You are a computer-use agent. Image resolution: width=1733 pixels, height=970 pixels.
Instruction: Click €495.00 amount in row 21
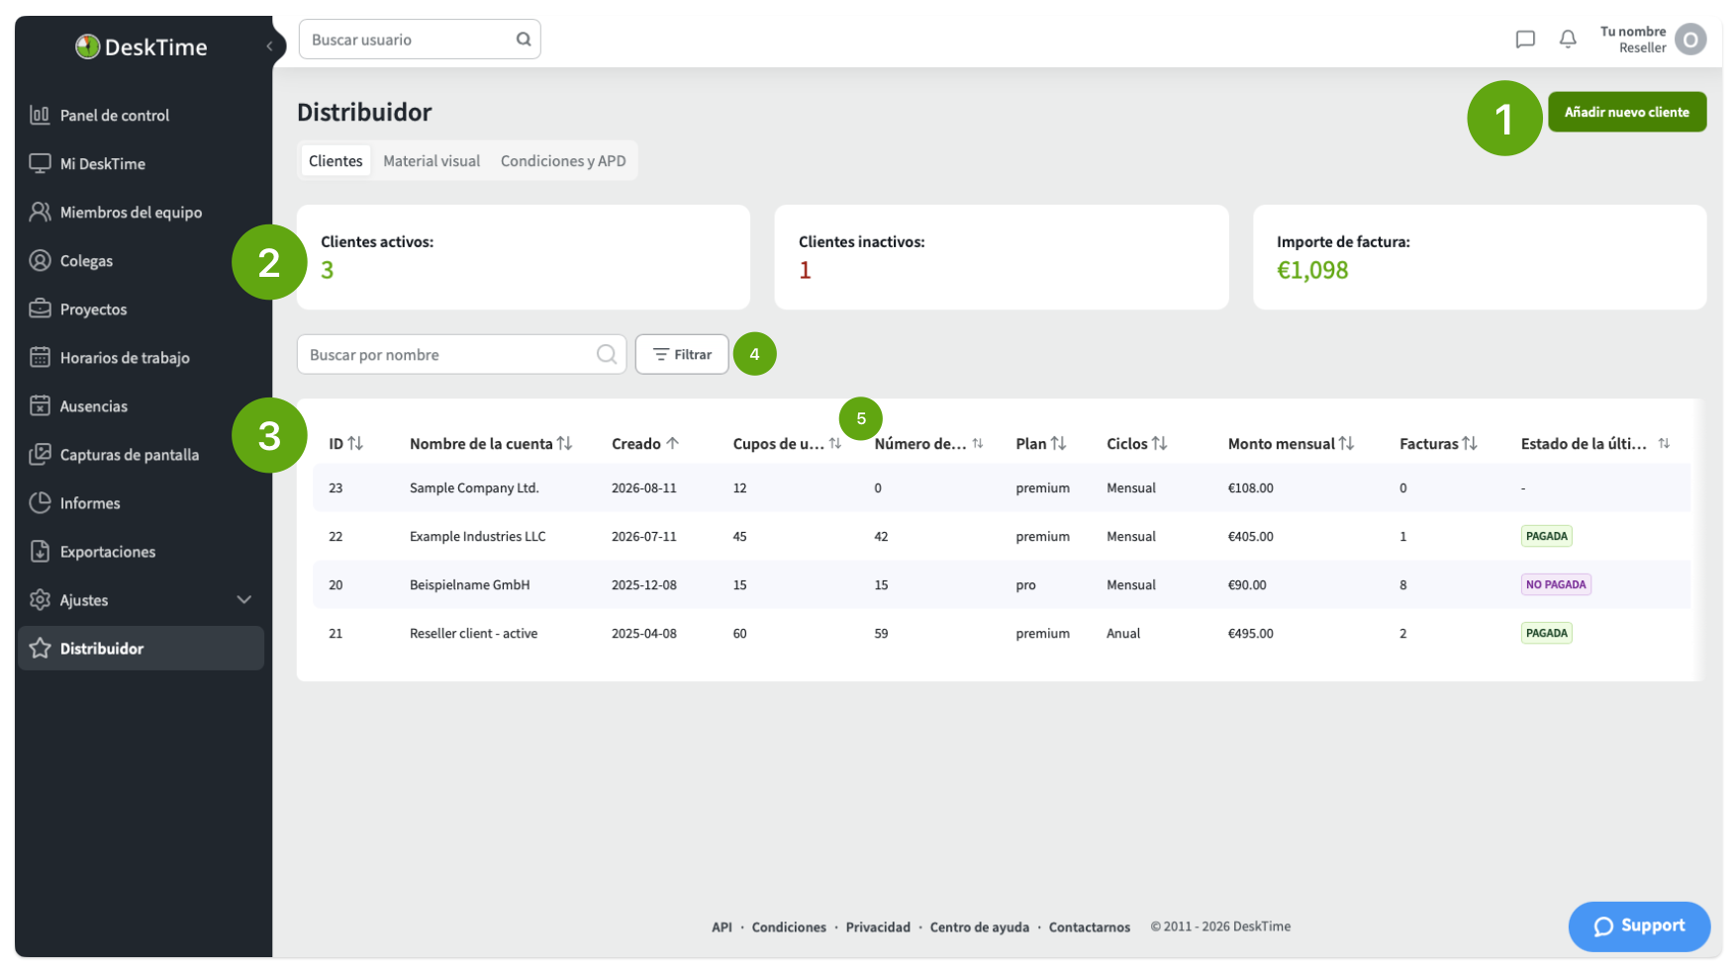[x=1251, y=633]
